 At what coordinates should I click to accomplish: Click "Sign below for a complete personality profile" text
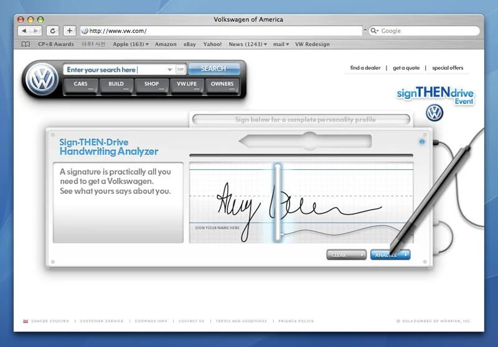[305, 119]
